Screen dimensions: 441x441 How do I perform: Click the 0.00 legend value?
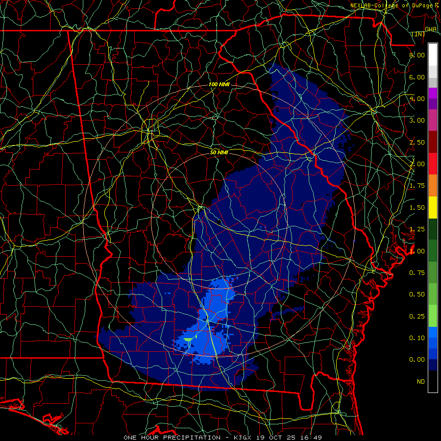(417, 360)
